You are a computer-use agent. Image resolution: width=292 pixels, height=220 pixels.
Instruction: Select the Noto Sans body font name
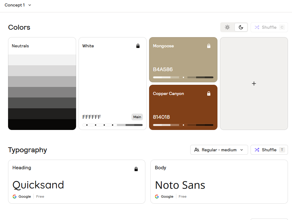click(x=180, y=185)
